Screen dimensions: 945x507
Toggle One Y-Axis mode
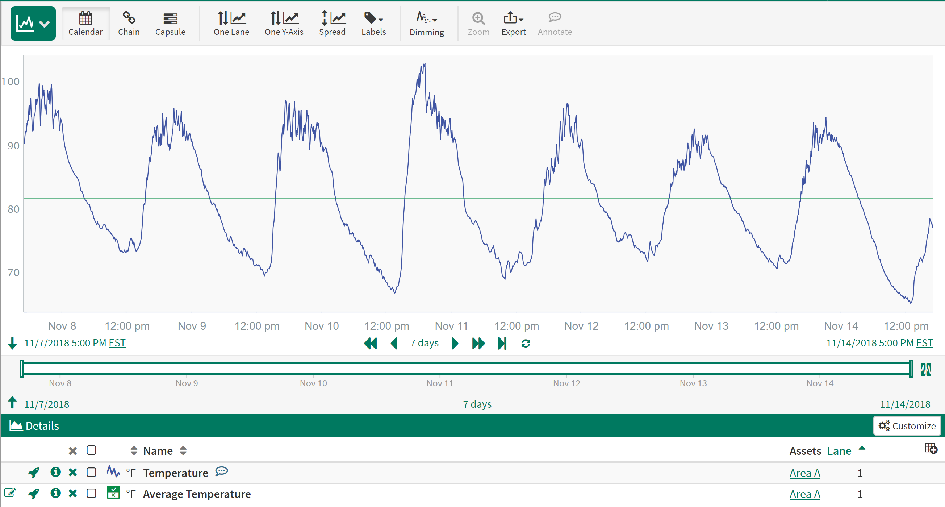(284, 24)
